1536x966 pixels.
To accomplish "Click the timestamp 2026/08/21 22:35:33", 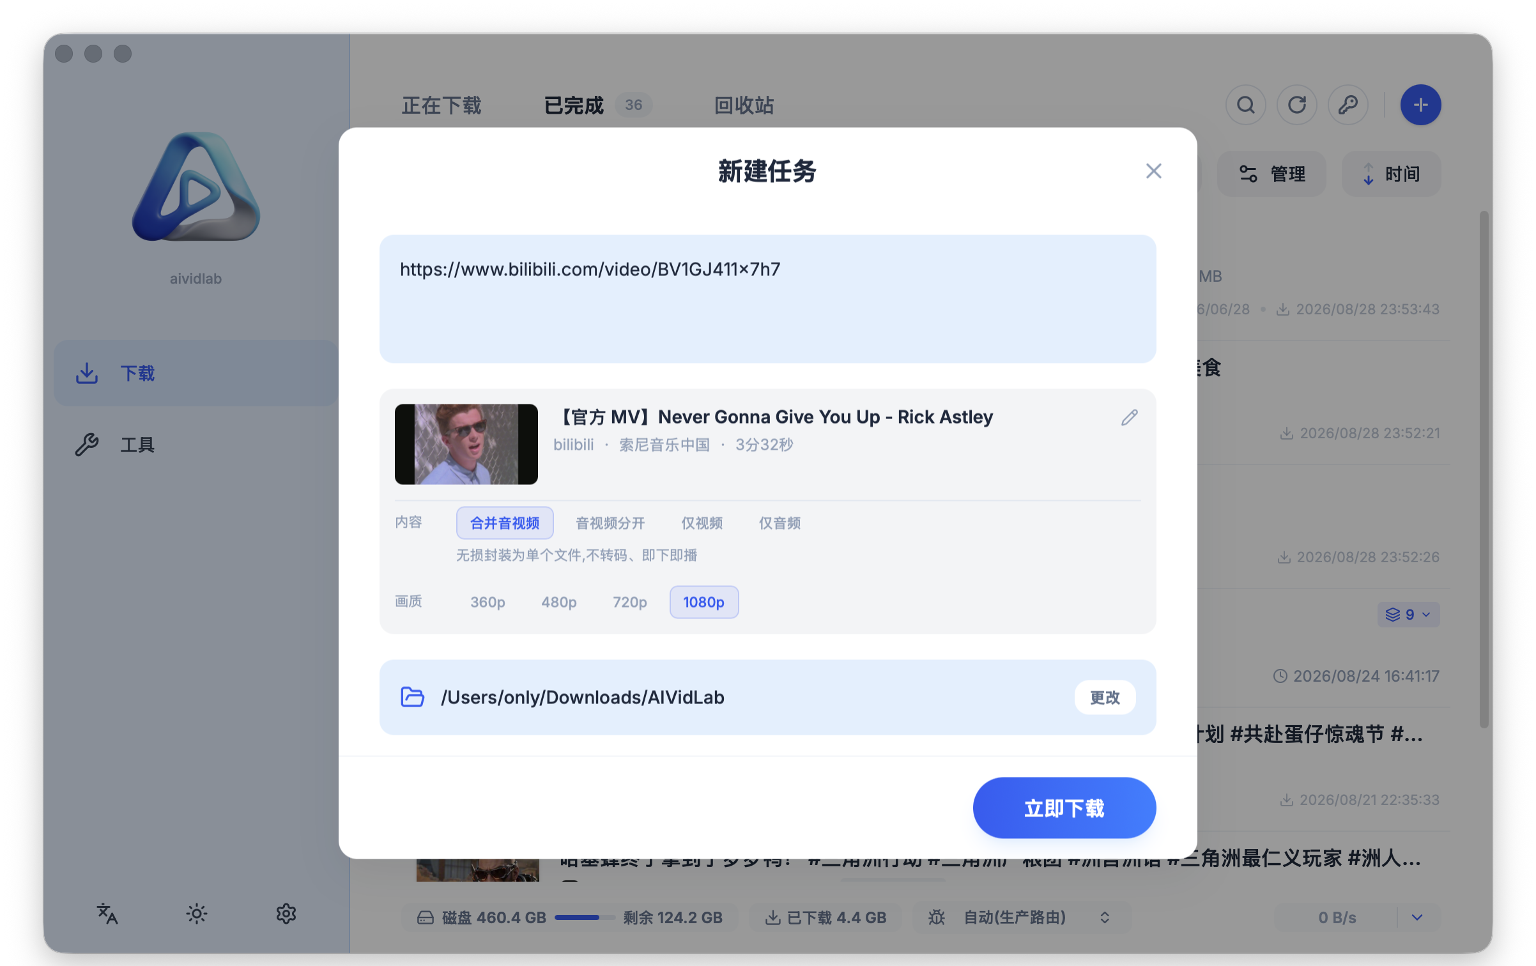I will [1369, 800].
